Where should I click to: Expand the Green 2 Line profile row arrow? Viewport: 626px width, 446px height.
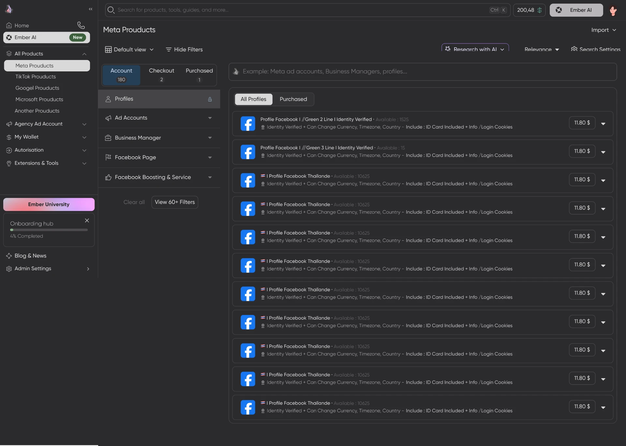(x=603, y=124)
